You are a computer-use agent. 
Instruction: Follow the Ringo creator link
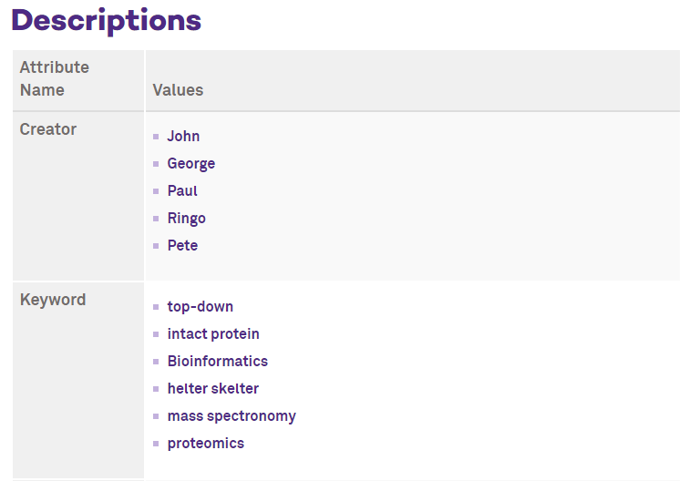click(186, 219)
